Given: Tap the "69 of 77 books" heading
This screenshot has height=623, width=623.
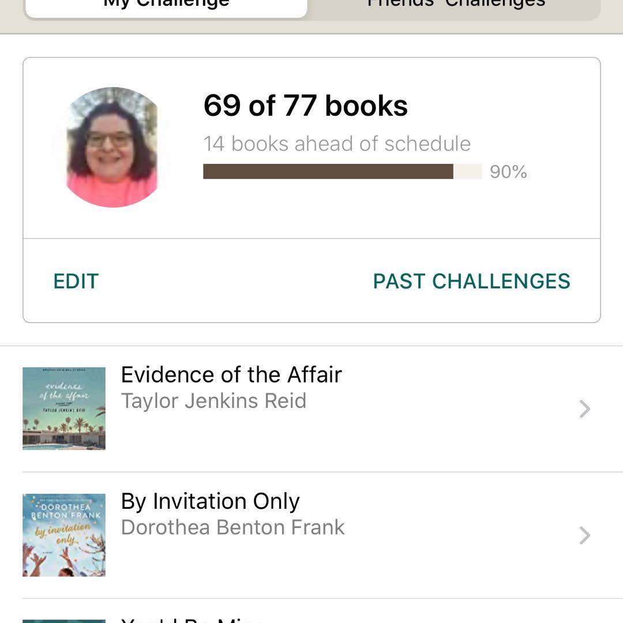Looking at the screenshot, I should coord(305,106).
